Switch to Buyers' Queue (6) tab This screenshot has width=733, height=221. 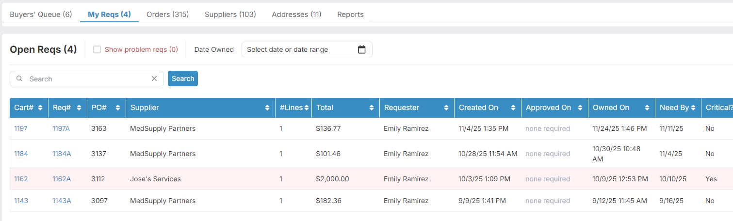pyautogui.click(x=41, y=15)
